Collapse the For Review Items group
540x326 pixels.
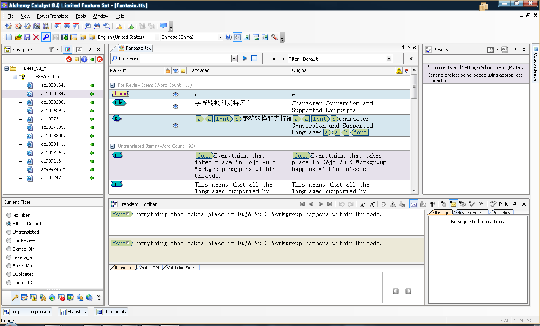(113, 85)
